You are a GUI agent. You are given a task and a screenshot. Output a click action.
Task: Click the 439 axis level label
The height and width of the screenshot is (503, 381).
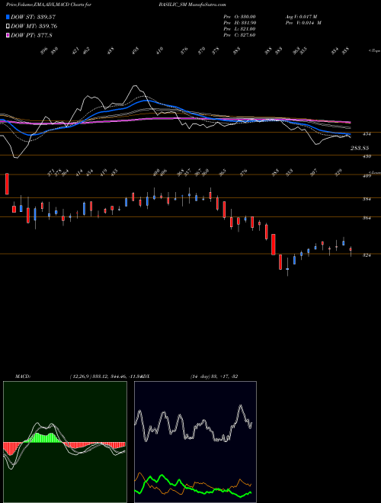pos(367,156)
